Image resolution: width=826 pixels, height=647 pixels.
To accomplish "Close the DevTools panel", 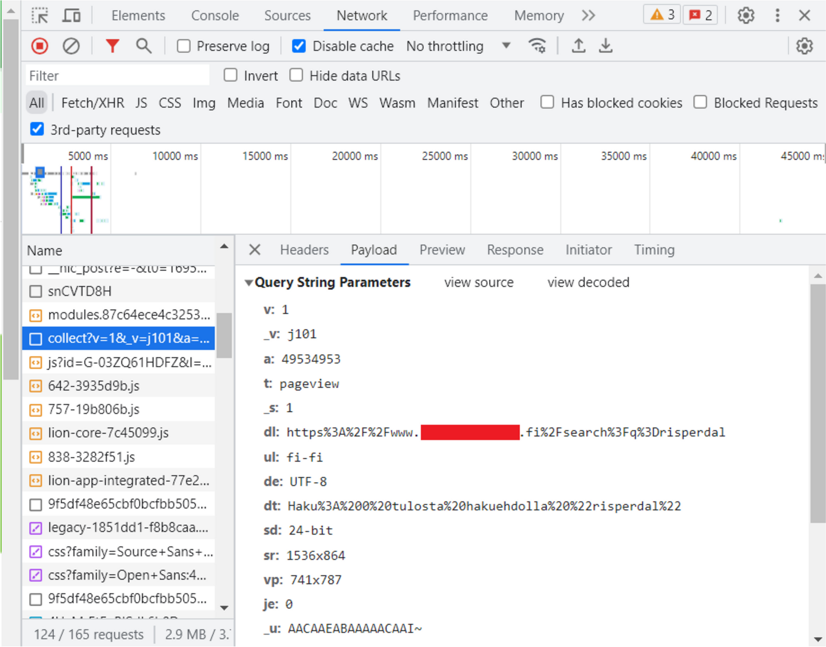I will [804, 15].
